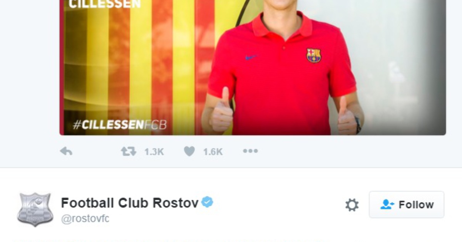Click the person-plus icon in Follow button
This screenshot has width=462, height=242.
(387, 204)
